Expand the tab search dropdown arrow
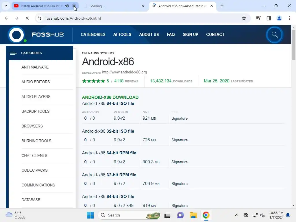Screen dimensions: 296x222 6,6
